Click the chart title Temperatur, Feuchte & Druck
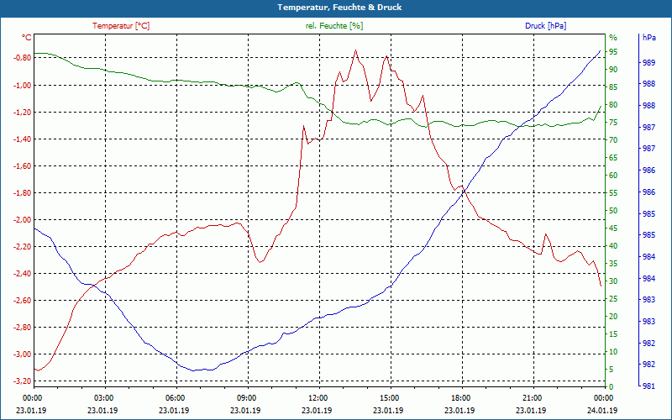 tap(339, 8)
